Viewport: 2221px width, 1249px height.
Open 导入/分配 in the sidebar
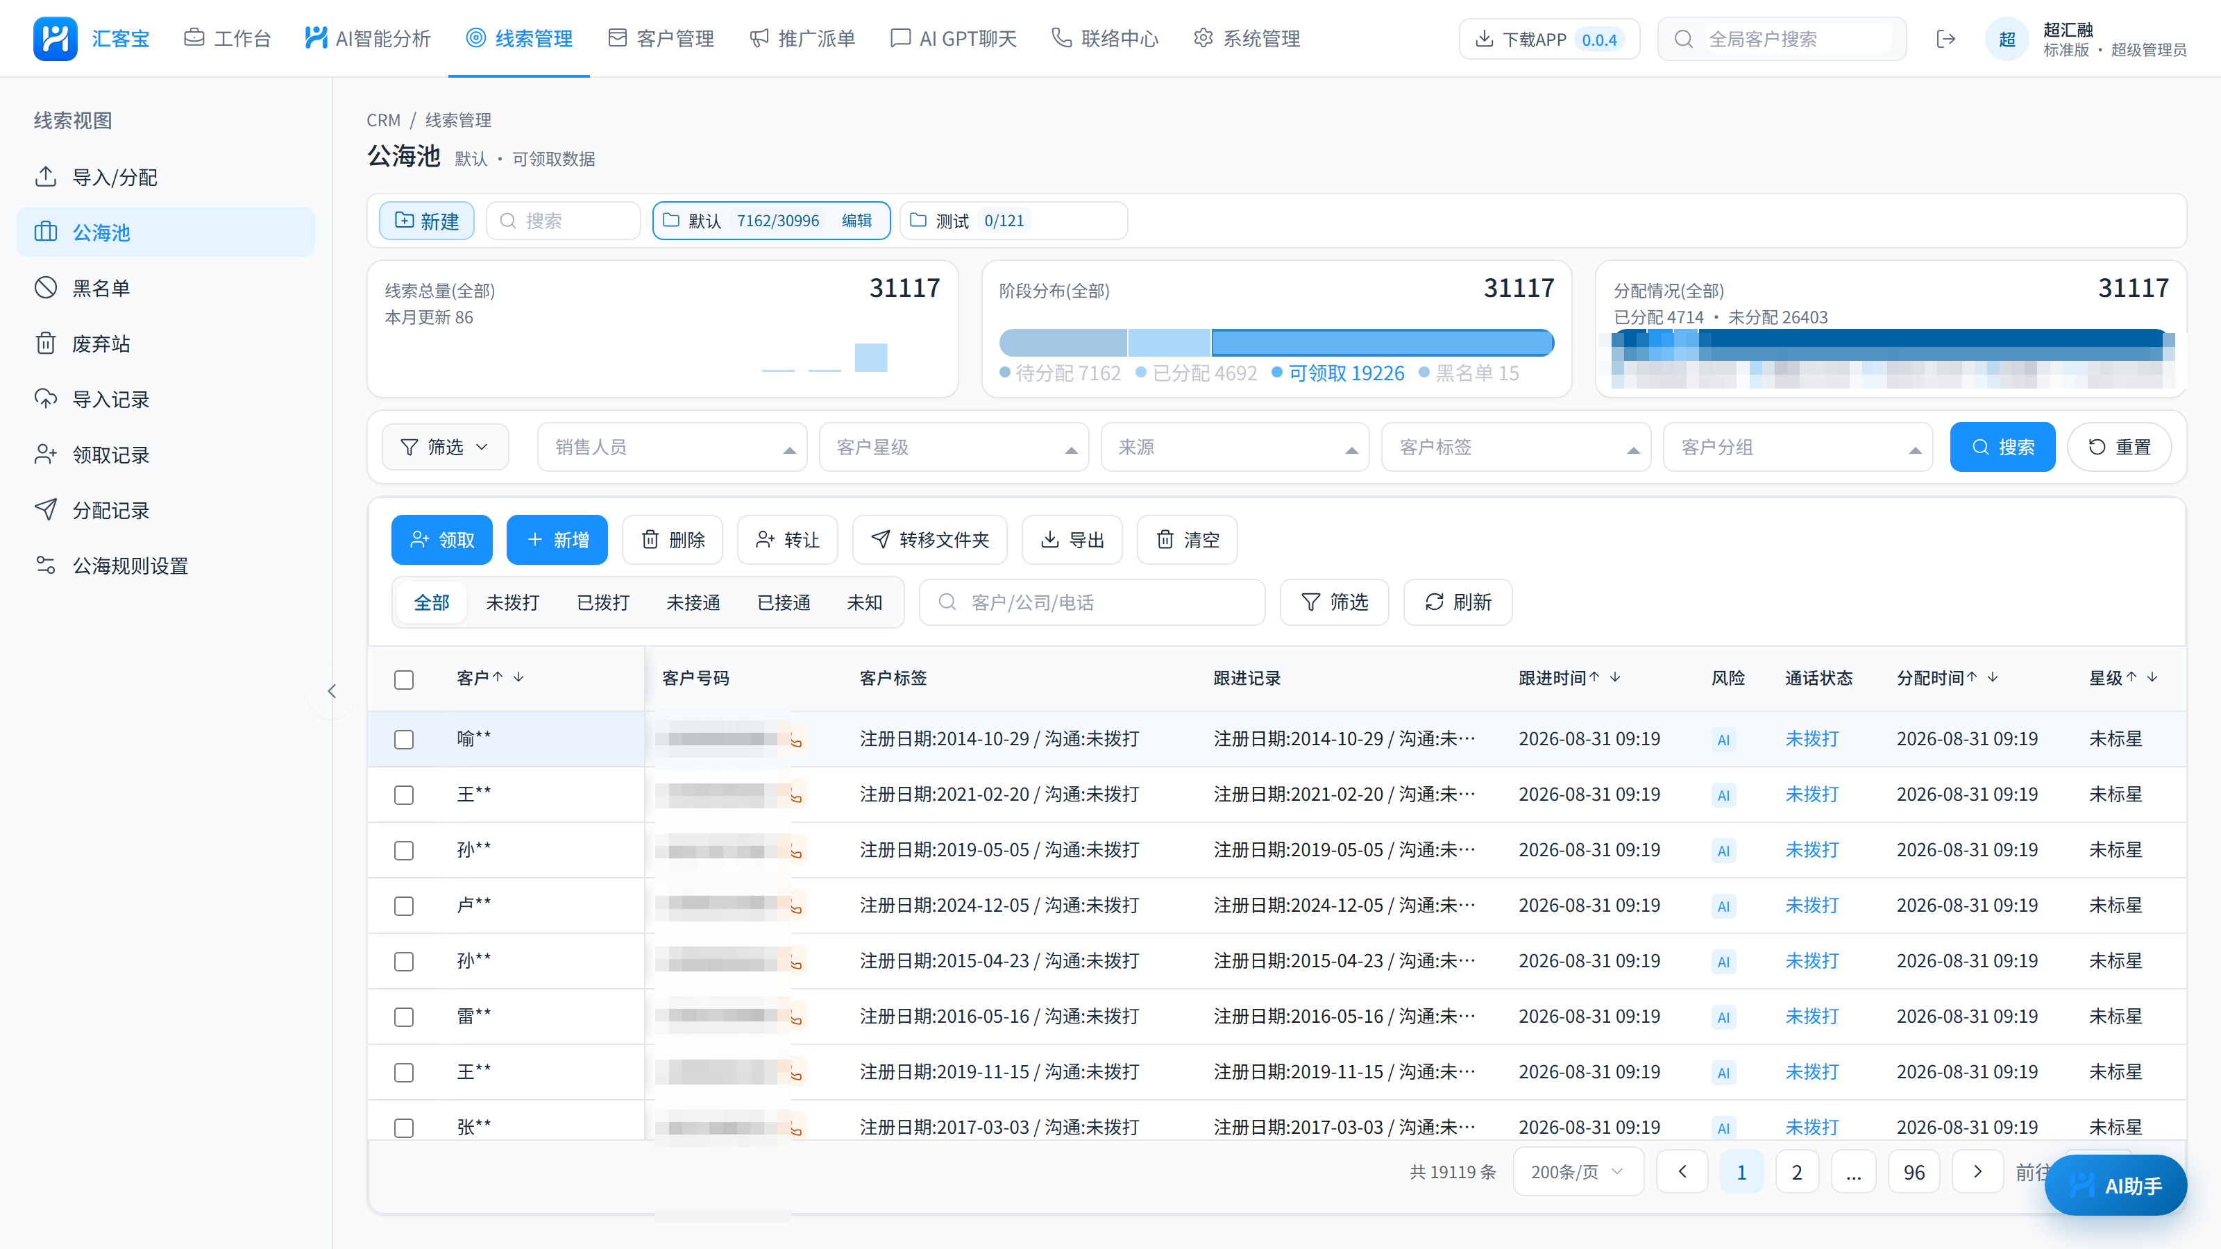[166, 177]
